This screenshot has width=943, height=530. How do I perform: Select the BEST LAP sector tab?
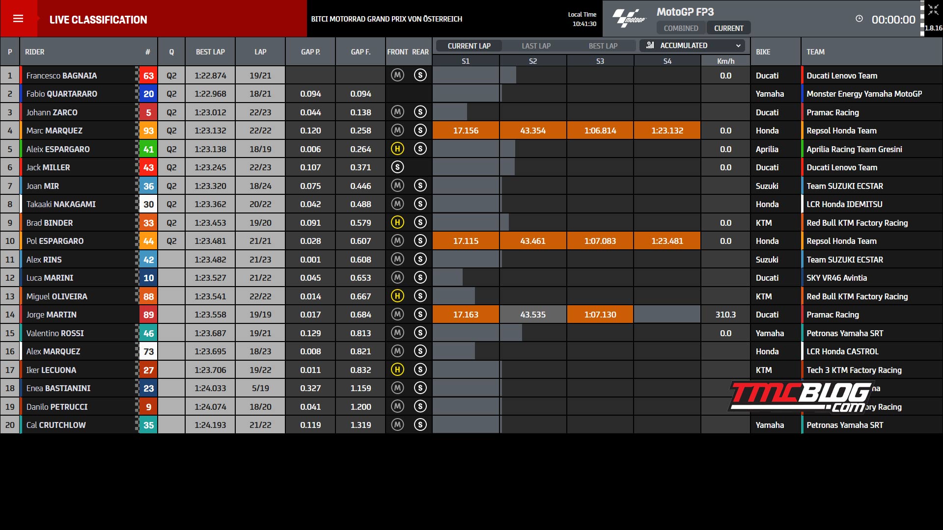[x=603, y=46]
